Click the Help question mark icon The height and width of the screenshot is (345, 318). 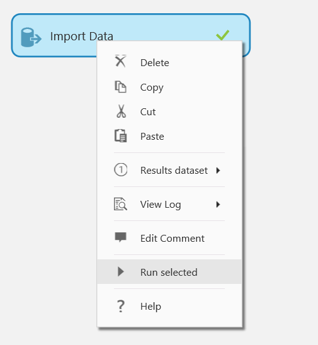pyautogui.click(x=121, y=306)
